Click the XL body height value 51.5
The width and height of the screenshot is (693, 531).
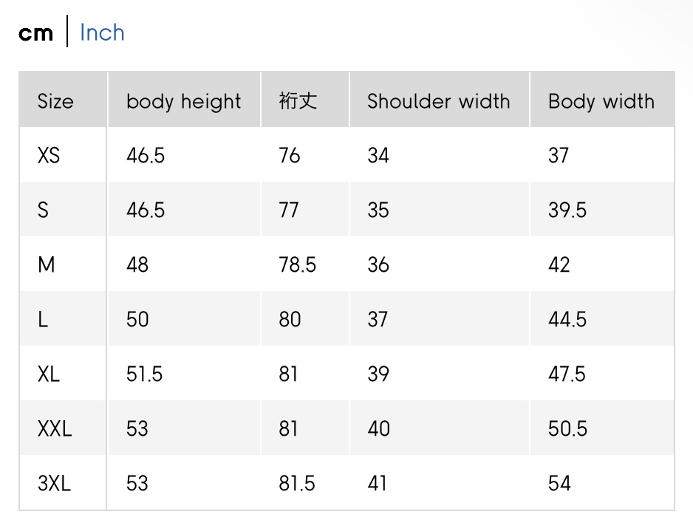pos(144,374)
